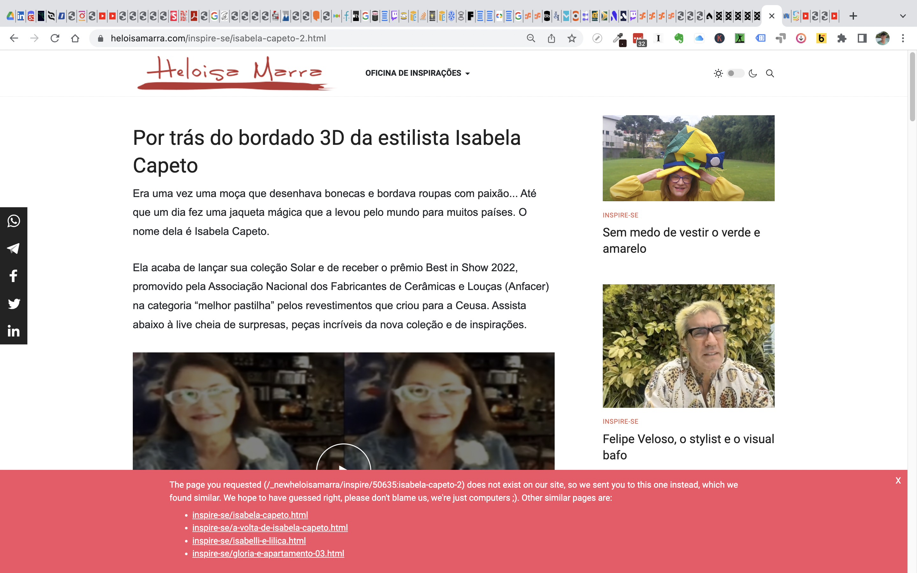Viewport: 917px width, 573px height.
Task: Open site search magnifier icon
Action: 770,73
